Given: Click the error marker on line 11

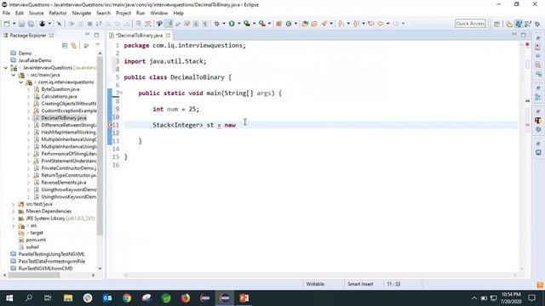Looking at the screenshot, I should 110,125.
